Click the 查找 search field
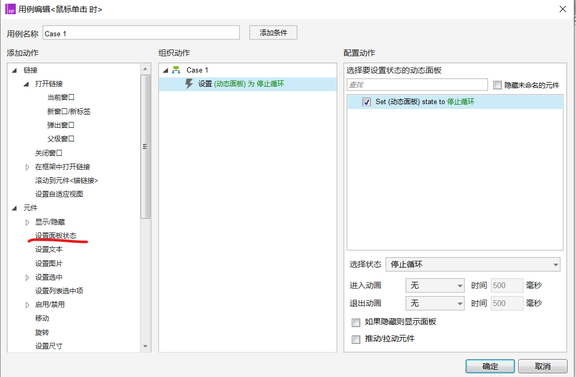 pyautogui.click(x=417, y=85)
